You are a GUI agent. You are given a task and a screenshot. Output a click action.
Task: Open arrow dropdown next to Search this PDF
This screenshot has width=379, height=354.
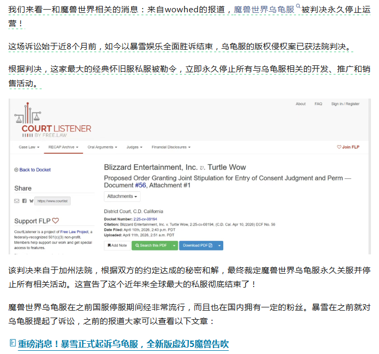173,245
